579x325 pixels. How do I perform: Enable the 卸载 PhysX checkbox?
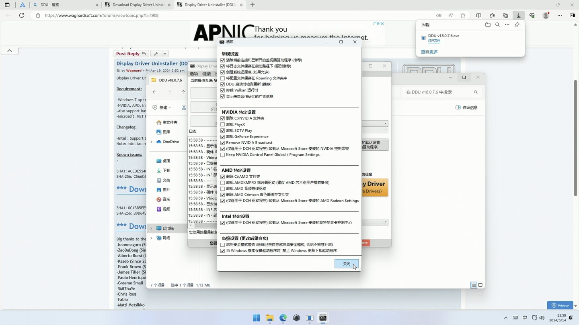click(x=223, y=124)
